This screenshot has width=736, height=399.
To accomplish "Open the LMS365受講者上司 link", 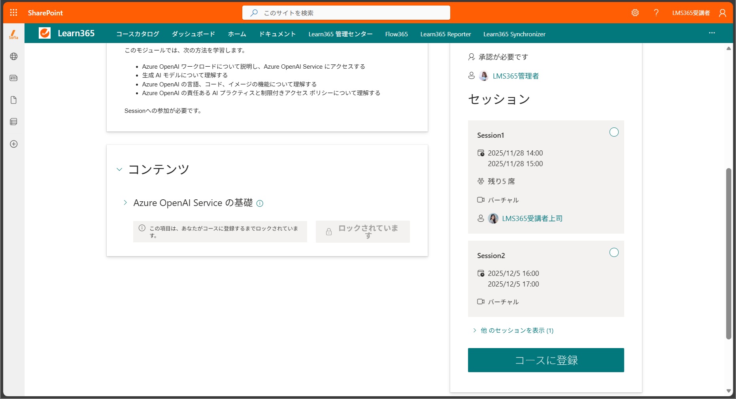I will click(532, 218).
